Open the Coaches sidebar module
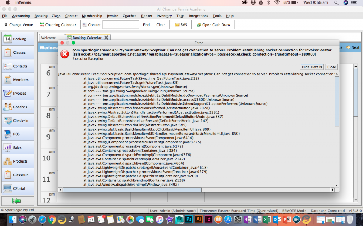363x226 pixels. click(x=18, y=107)
